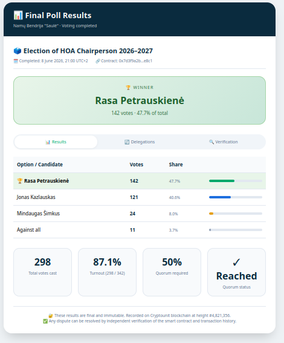284x343 pixels.
Task: Click the green checkmark icon in footer
Action: pyautogui.click(x=45, y=321)
